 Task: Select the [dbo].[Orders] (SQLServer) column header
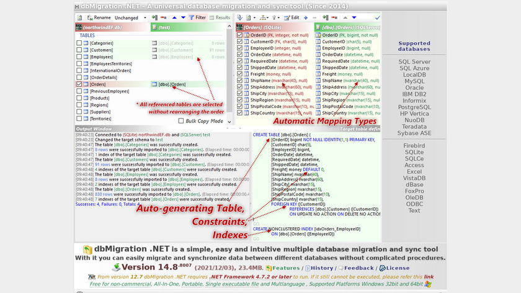[347, 27]
